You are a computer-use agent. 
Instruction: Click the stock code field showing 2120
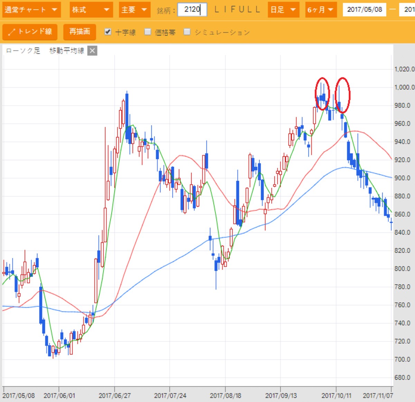tap(192, 10)
